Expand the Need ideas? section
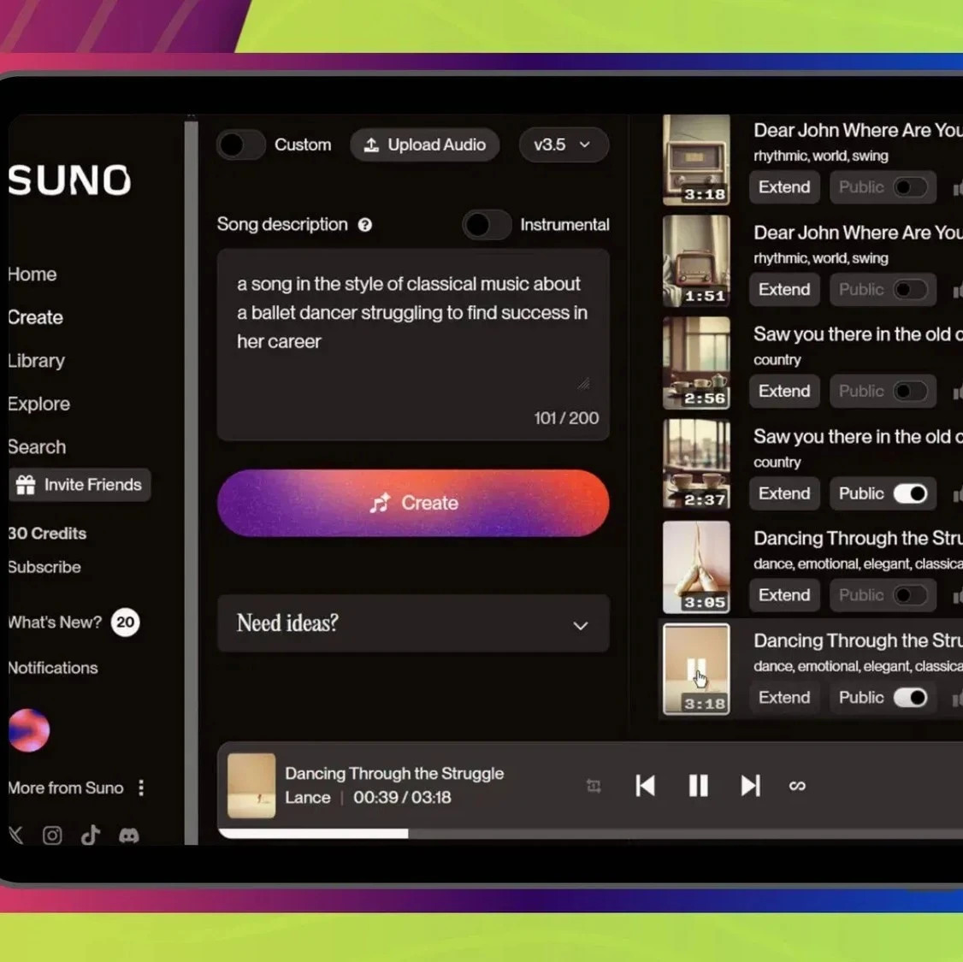The height and width of the screenshot is (962, 963). (x=413, y=623)
